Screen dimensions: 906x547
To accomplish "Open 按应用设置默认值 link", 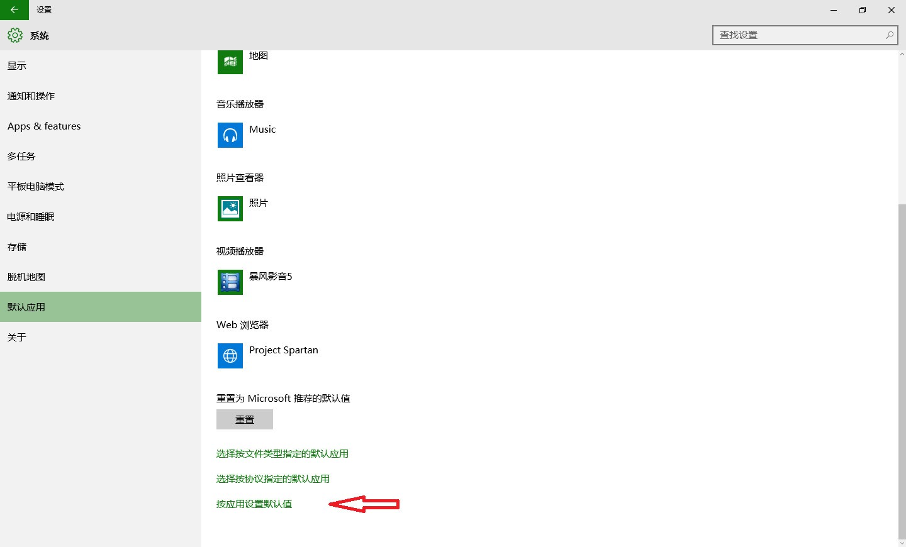I will coord(254,504).
